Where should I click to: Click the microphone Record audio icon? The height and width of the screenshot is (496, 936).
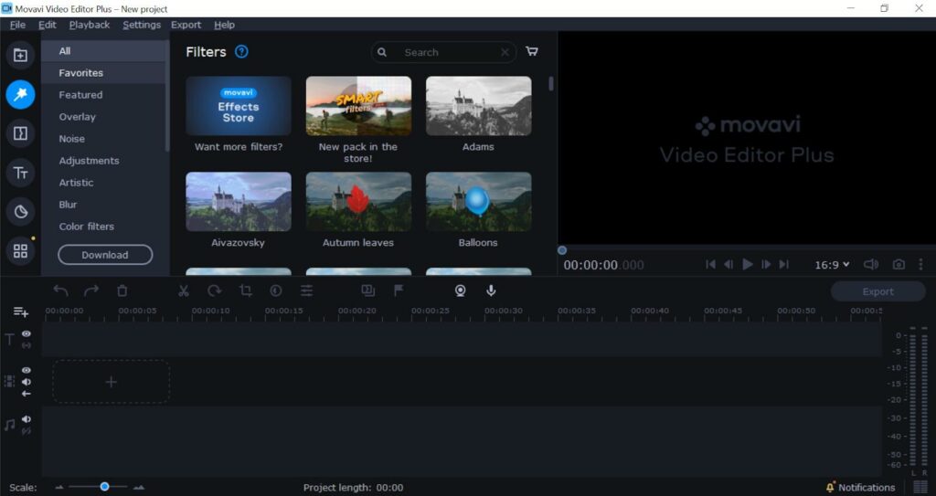491,290
